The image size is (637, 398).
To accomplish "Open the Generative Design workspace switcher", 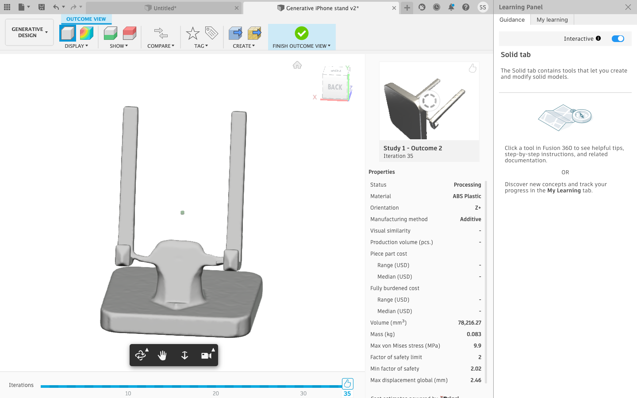I will [29, 32].
